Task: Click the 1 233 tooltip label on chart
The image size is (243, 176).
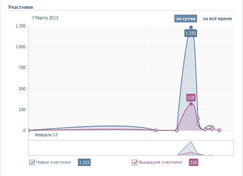Action: click(x=191, y=33)
